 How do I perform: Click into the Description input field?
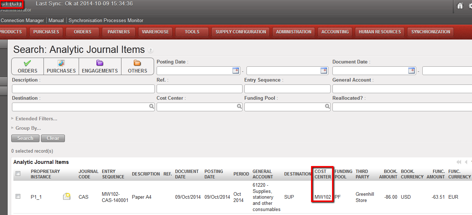(x=83, y=89)
